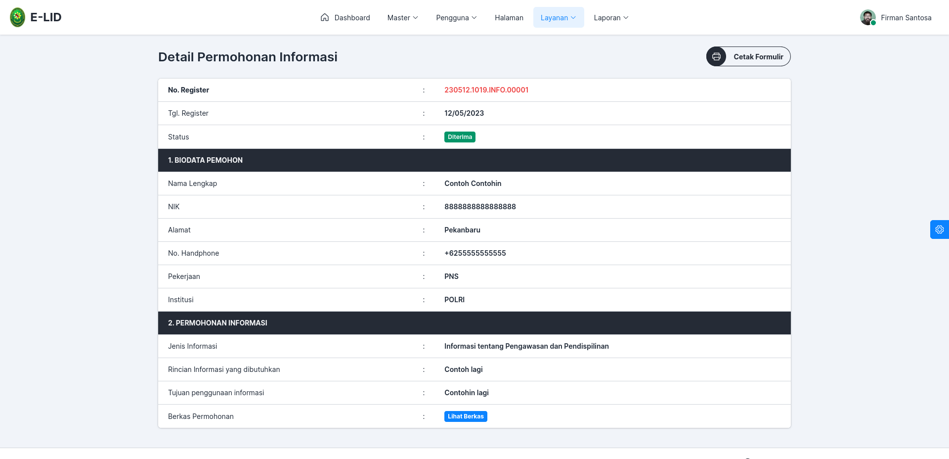Click the Alamat row label
This screenshot has width=949, height=459.
179,230
